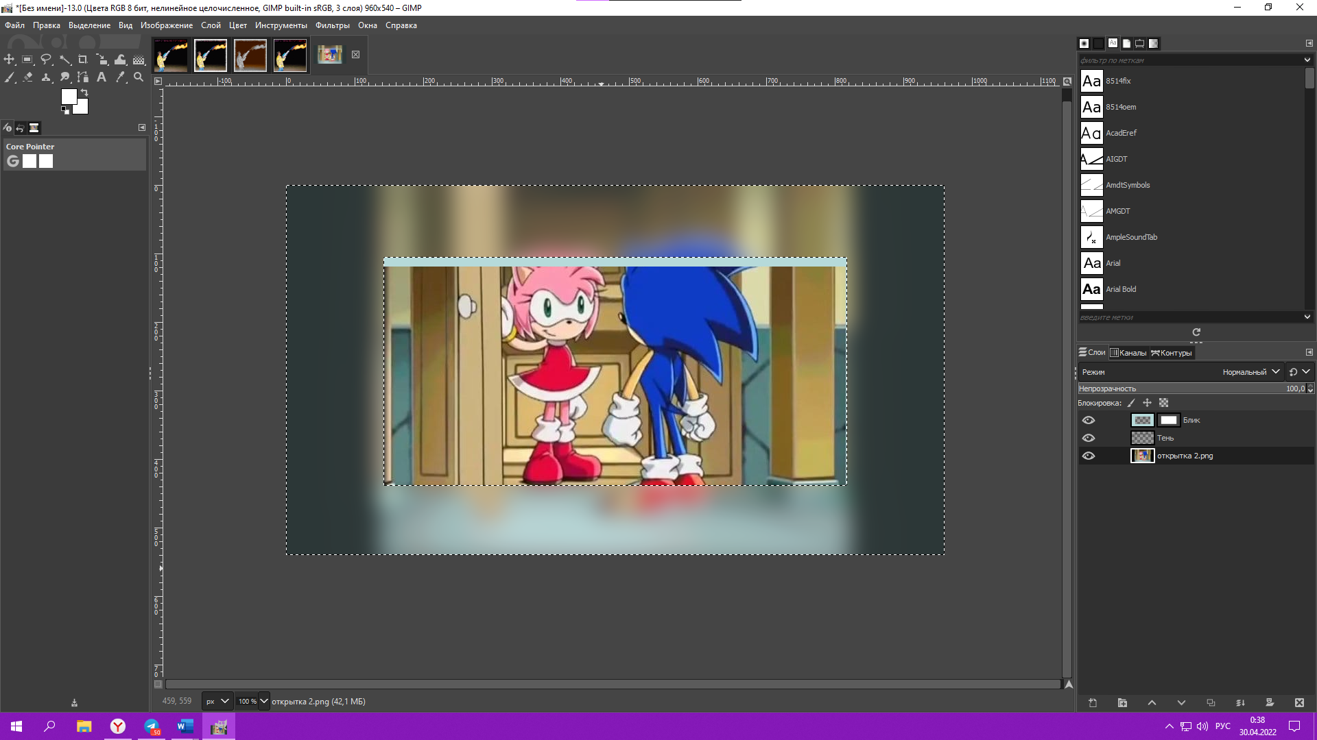This screenshot has width=1317, height=740.
Task: Open the Brushes dock tab
Action: (1084, 43)
